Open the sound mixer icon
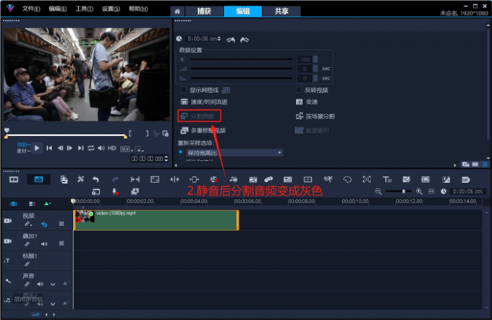Screen dimensions: 492x320 233,180
